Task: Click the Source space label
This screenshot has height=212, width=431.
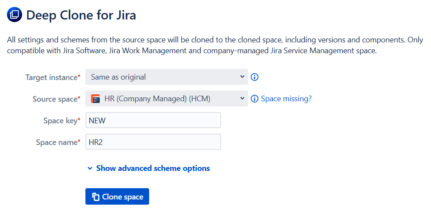Action: pos(56,99)
